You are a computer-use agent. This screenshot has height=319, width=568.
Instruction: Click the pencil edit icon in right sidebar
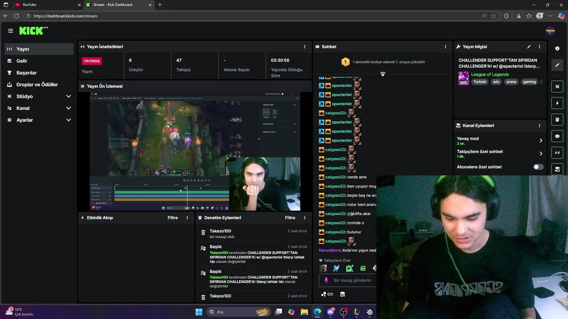[557, 65]
